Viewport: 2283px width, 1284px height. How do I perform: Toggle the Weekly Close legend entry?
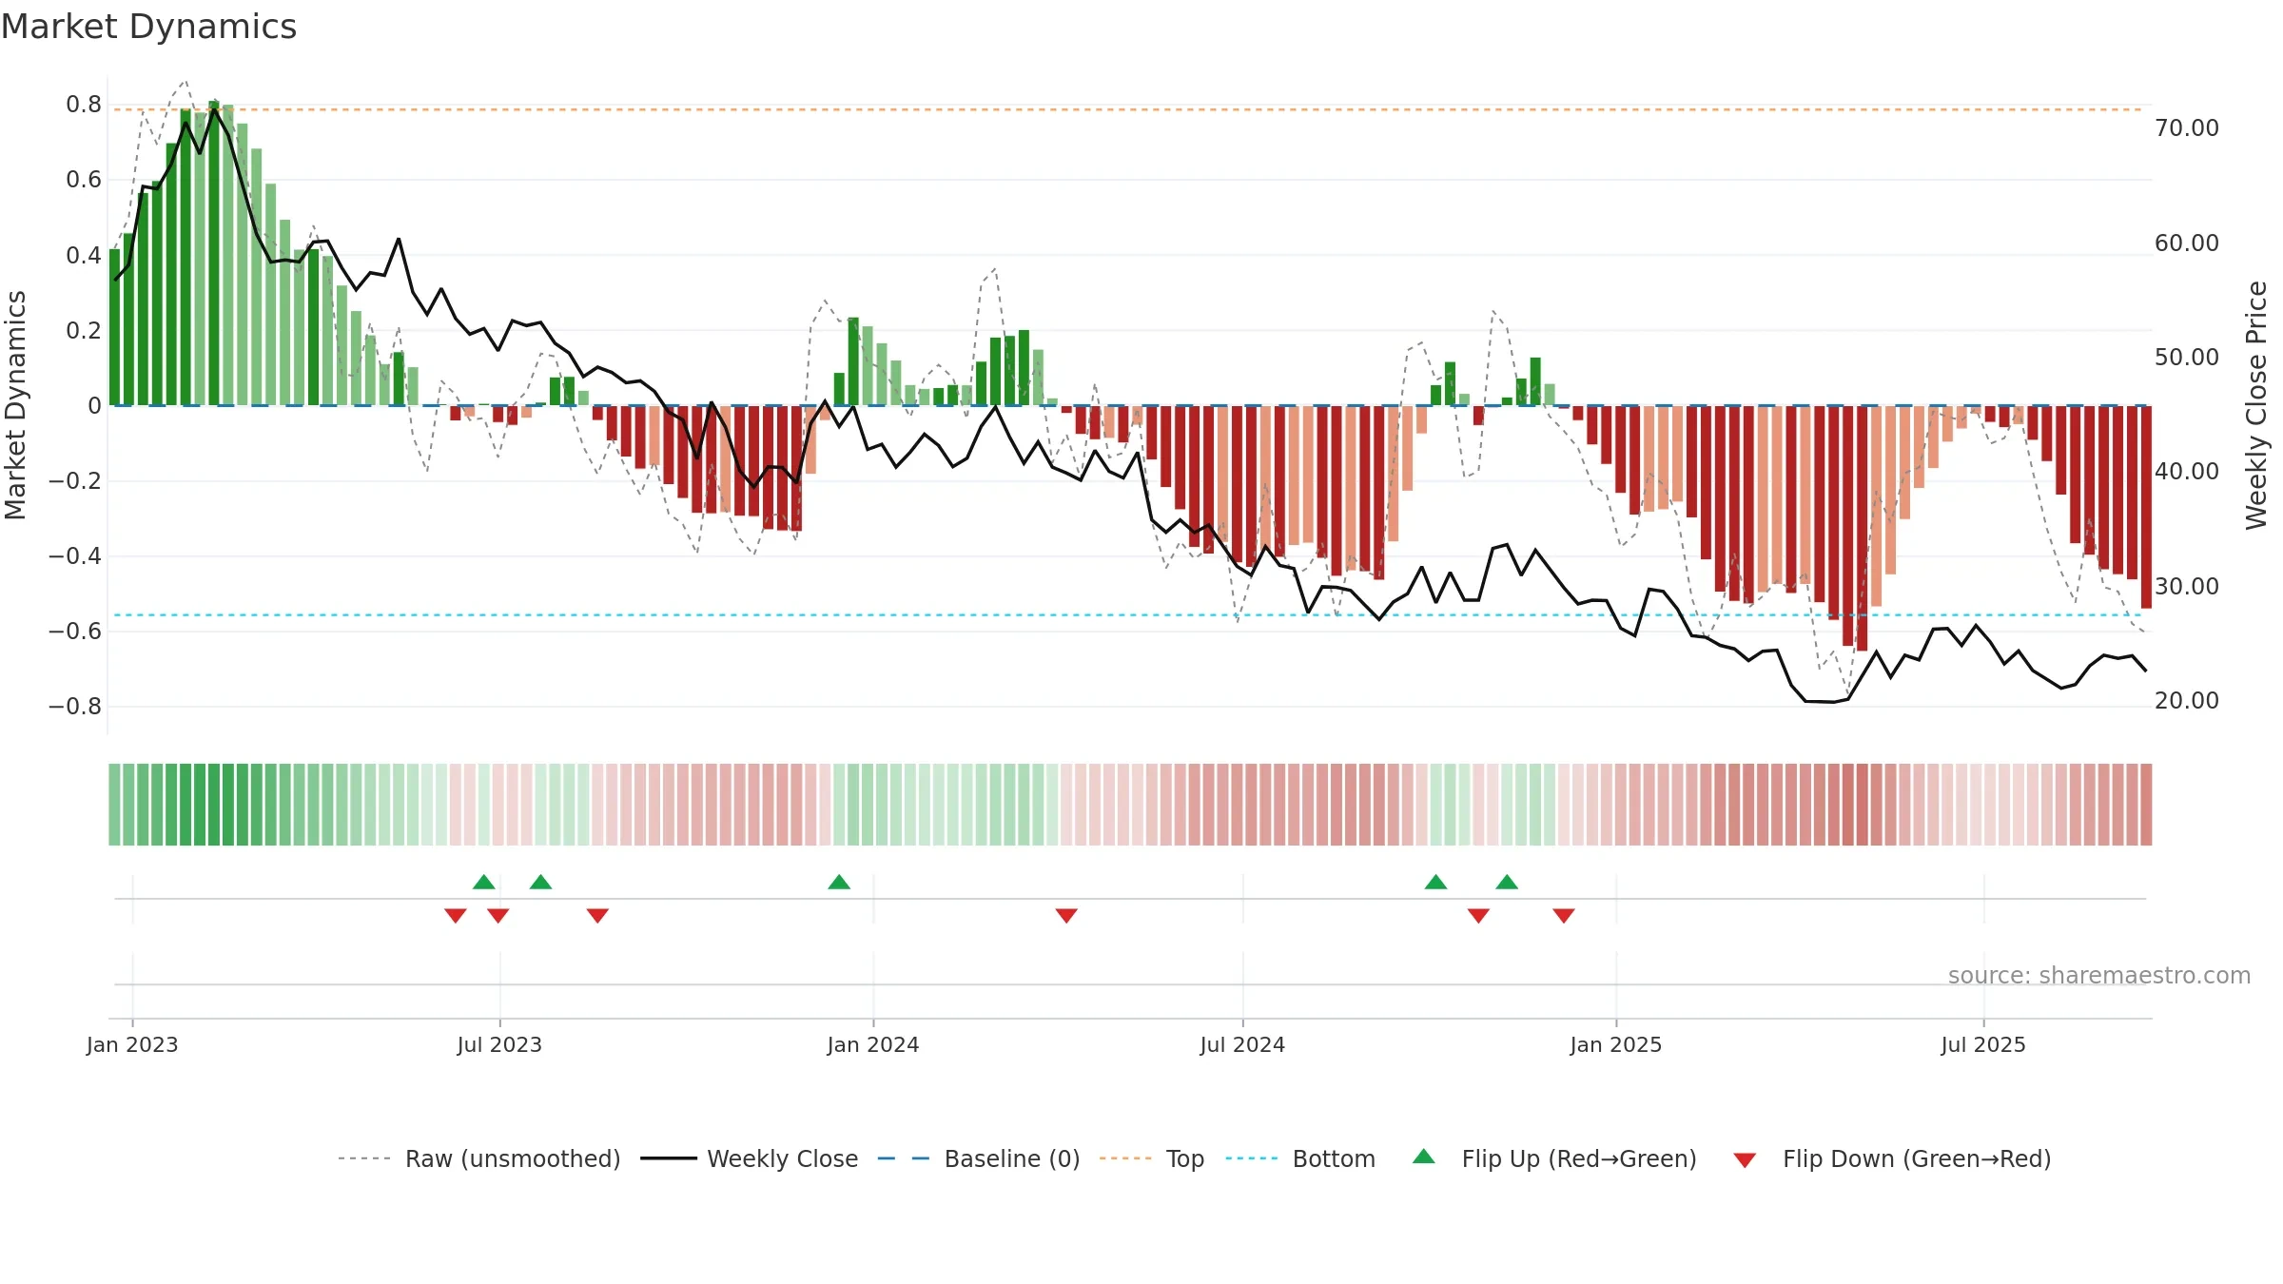click(x=749, y=1158)
